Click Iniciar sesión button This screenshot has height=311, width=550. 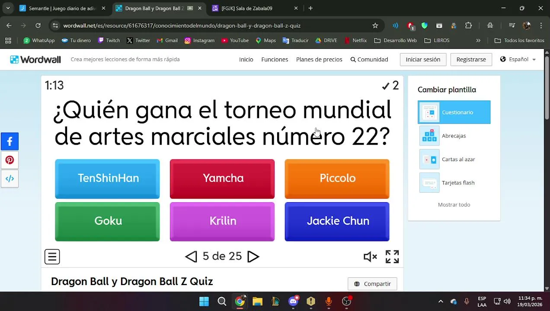click(423, 60)
